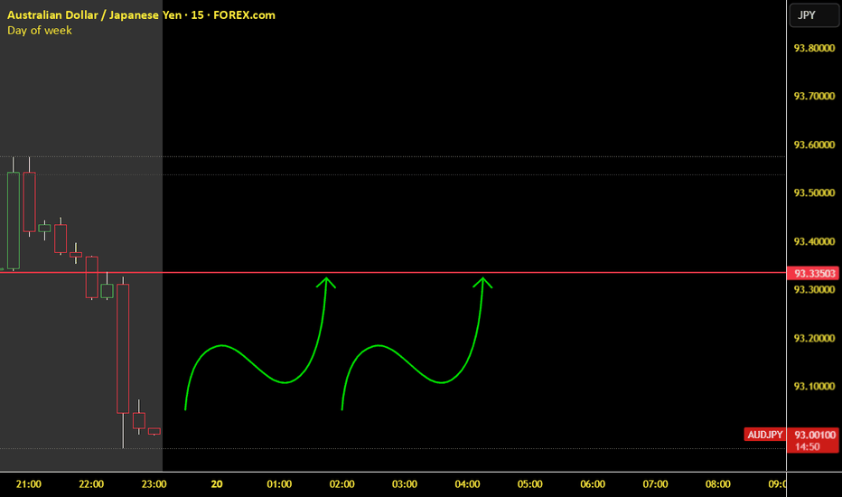The height and width of the screenshot is (497, 842).
Task: Click the 05:00 time axis label
Action: point(530,484)
